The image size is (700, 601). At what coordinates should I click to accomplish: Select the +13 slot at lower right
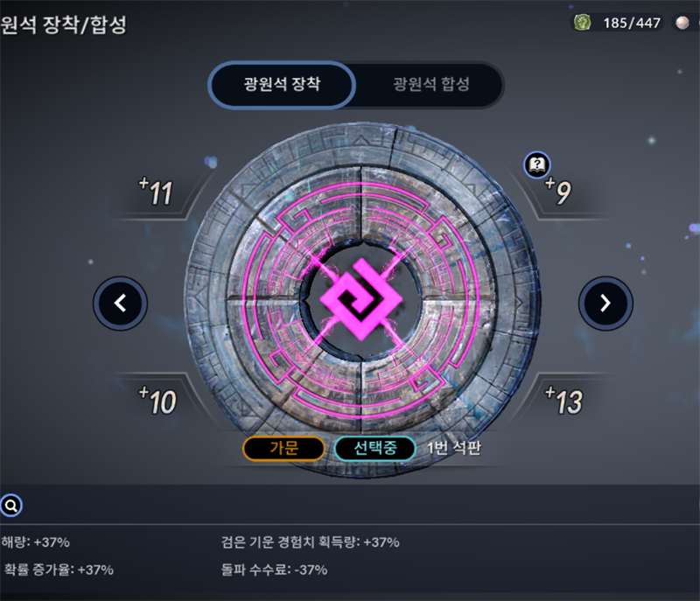click(x=563, y=400)
